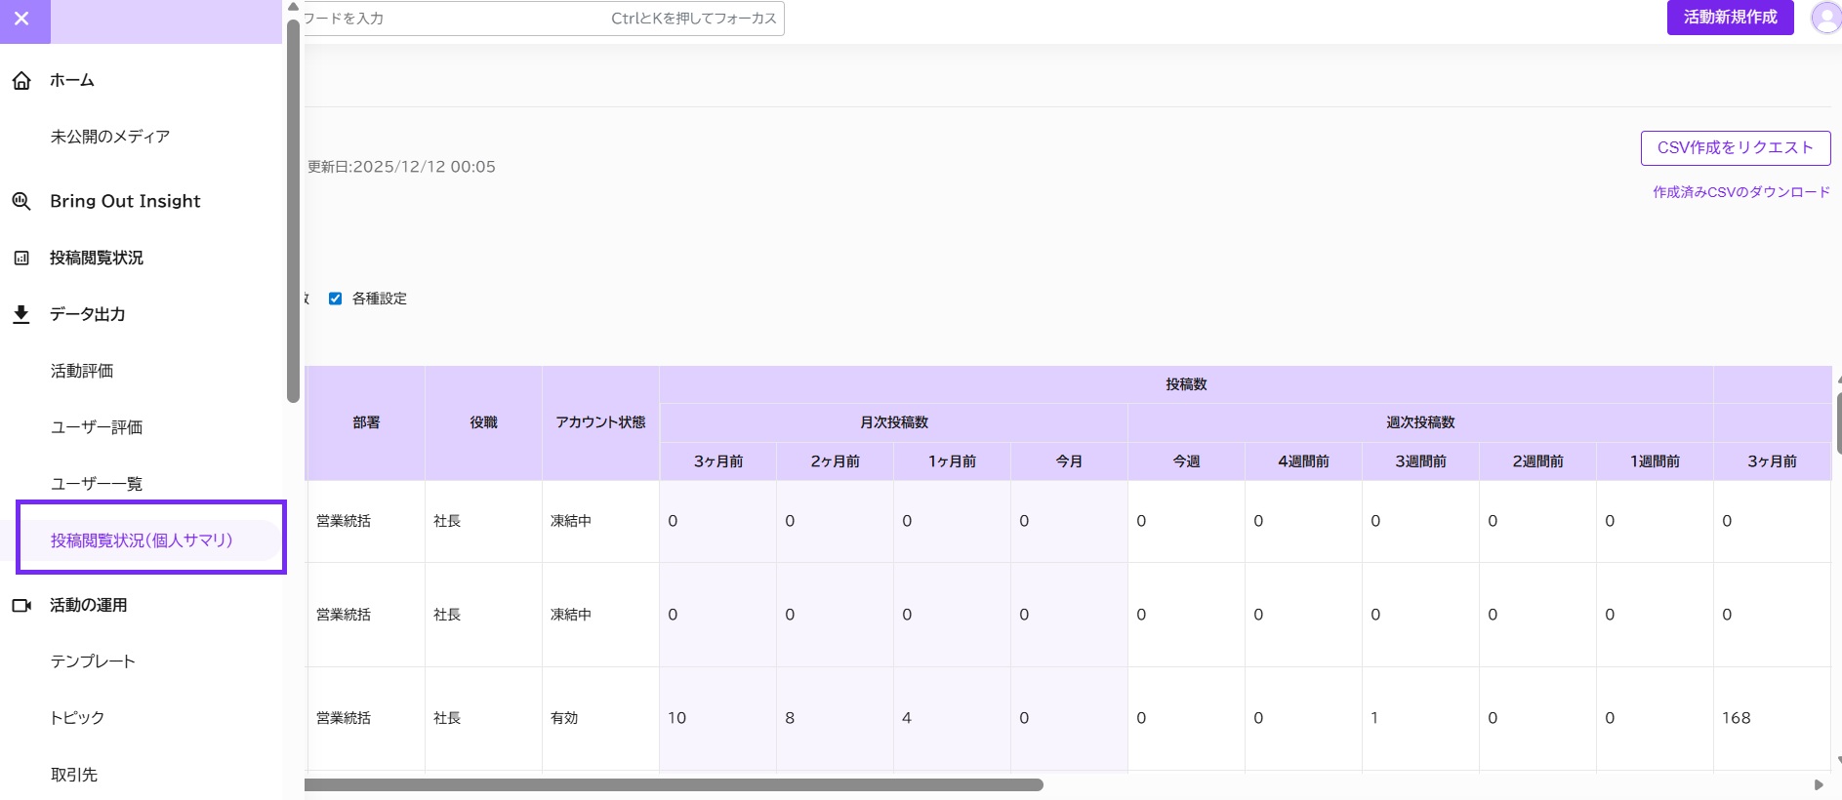Go to 活動評価 in the sidebar

tap(82, 371)
